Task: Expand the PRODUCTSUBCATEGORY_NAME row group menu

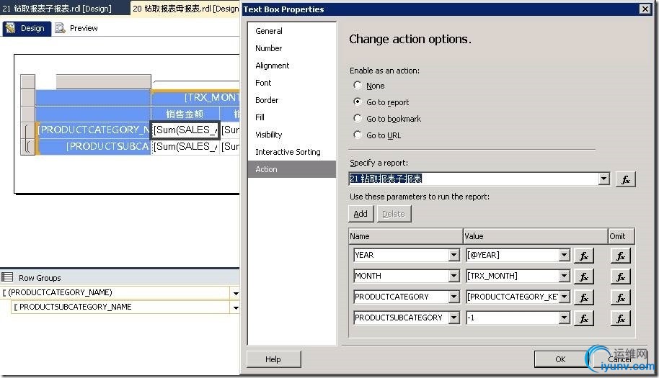Action: [235, 307]
